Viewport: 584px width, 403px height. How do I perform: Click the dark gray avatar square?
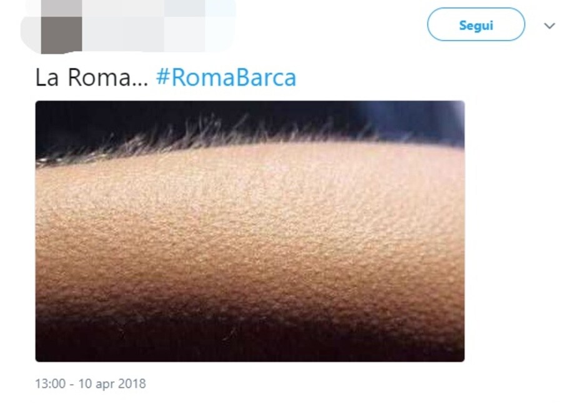click(x=61, y=34)
